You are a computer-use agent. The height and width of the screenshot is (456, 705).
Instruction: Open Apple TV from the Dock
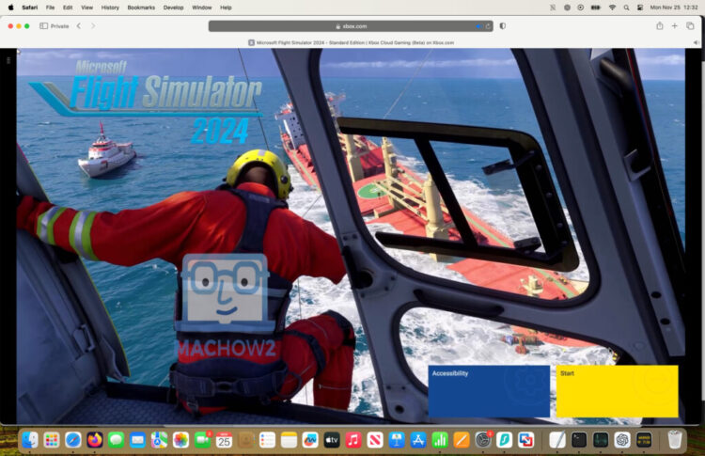(x=332, y=440)
